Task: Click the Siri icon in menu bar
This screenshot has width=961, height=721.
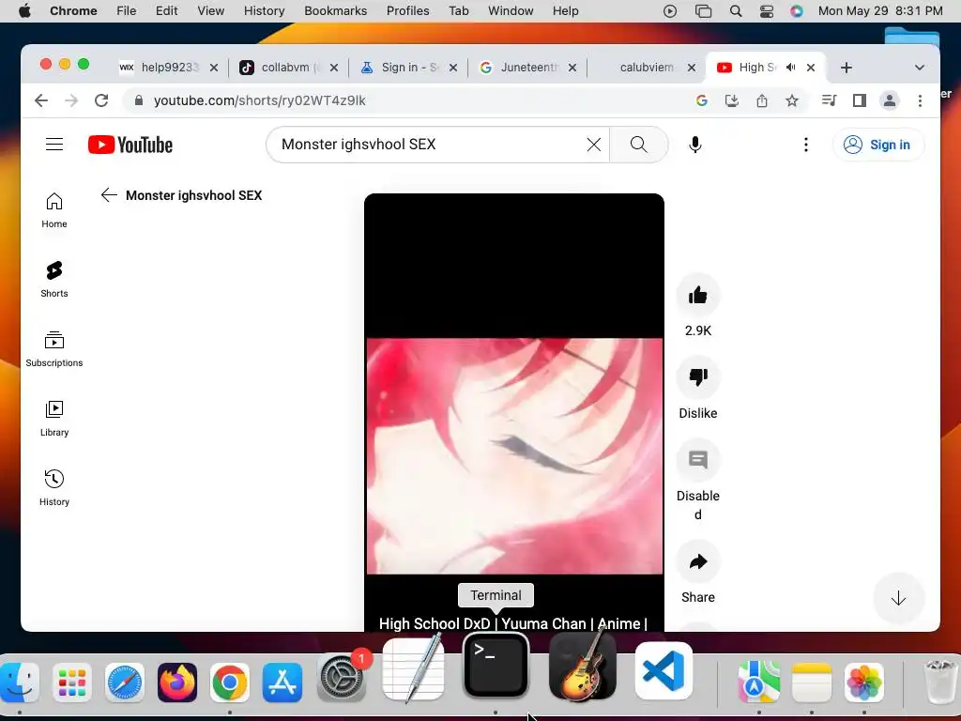Action: tap(796, 11)
